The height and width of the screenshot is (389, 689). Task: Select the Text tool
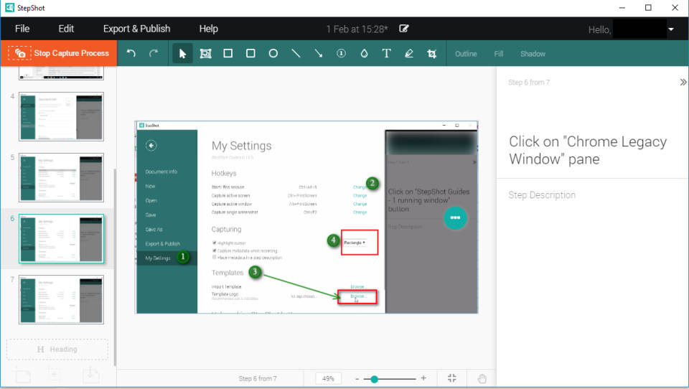tap(386, 54)
